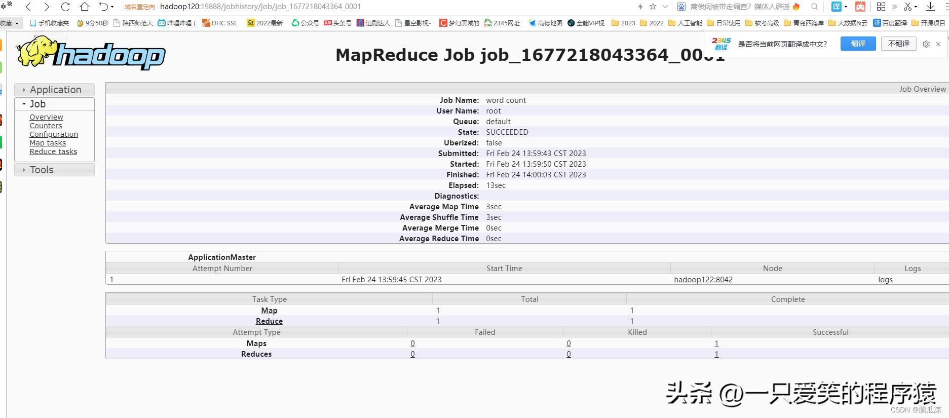The height and width of the screenshot is (418, 949).
Task: Click the 不翻译 decline button
Action: [898, 44]
